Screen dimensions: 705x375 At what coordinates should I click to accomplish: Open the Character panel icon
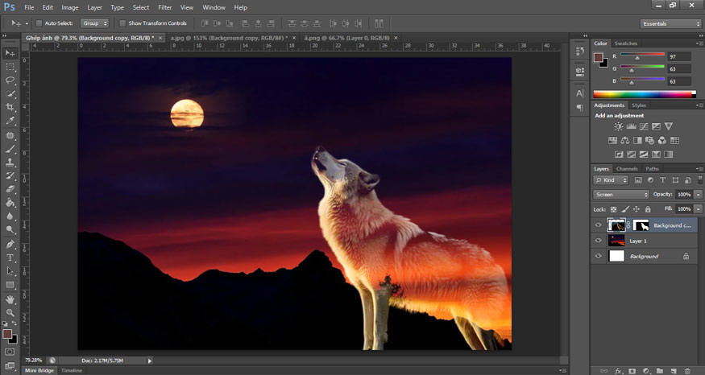(x=580, y=93)
